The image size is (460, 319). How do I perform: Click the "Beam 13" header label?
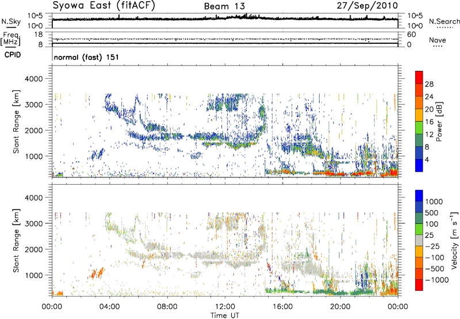coord(224,6)
